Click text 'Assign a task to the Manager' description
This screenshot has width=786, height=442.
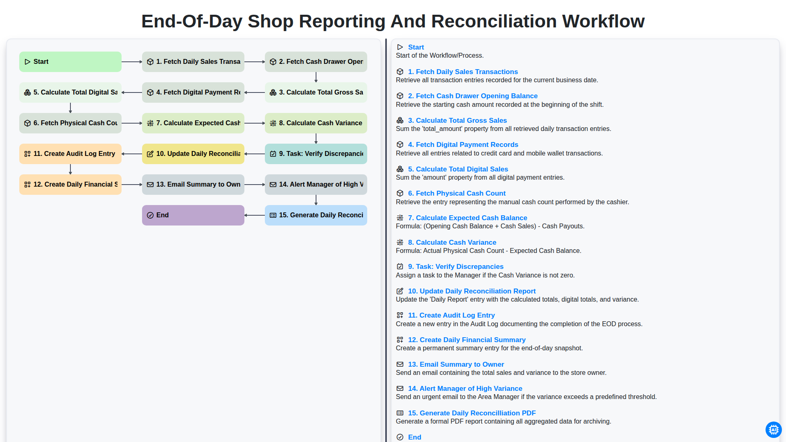(x=485, y=275)
